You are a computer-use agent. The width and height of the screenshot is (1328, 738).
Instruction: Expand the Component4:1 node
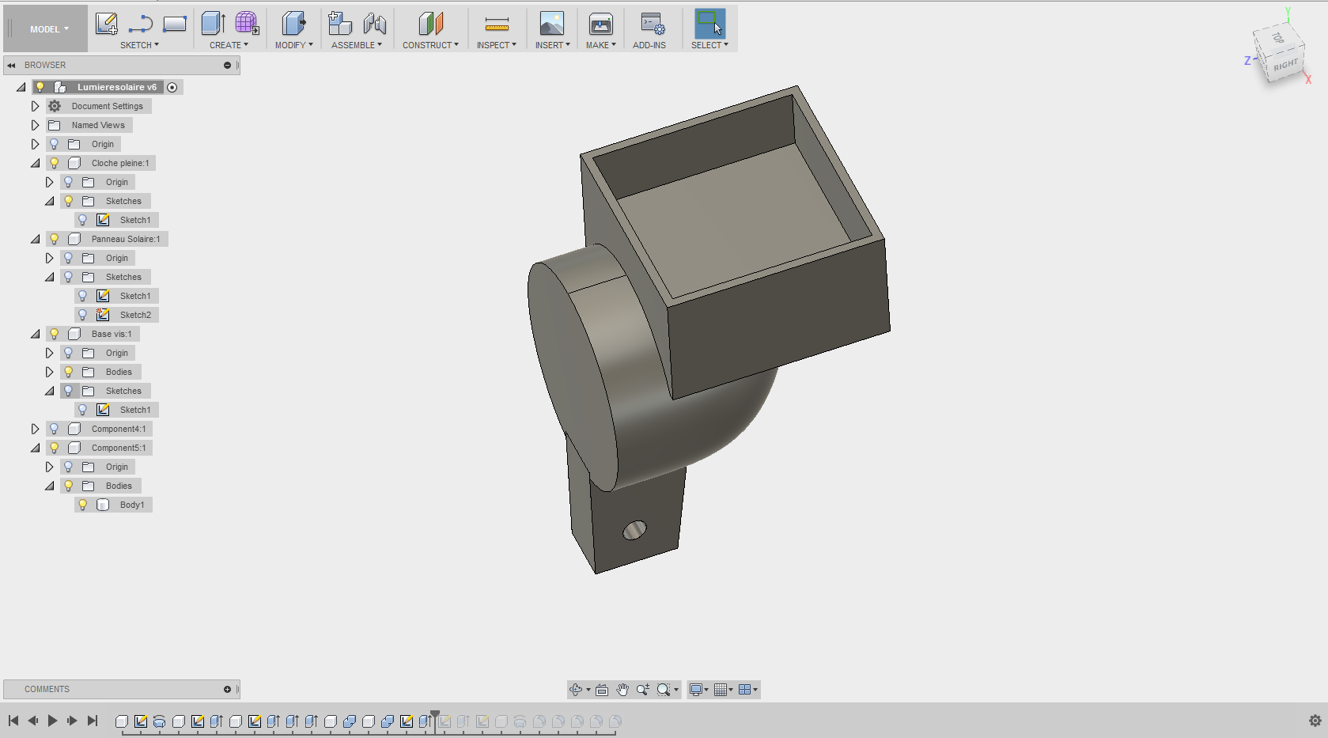click(35, 429)
